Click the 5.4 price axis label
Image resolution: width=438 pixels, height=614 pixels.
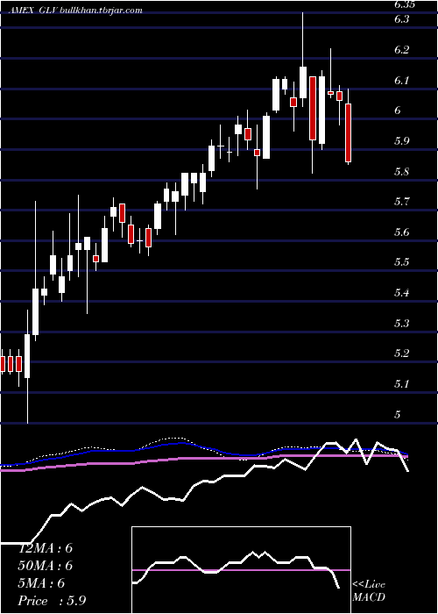point(401,292)
